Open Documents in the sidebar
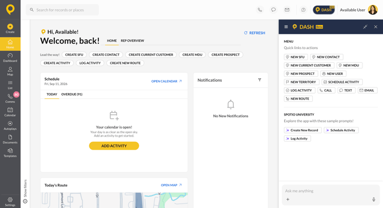 click(10, 139)
